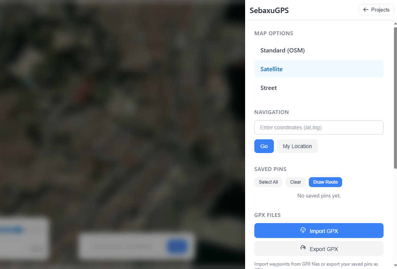Click the blue Go button
The height and width of the screenshot is (269, 397).
coord(264,146)
